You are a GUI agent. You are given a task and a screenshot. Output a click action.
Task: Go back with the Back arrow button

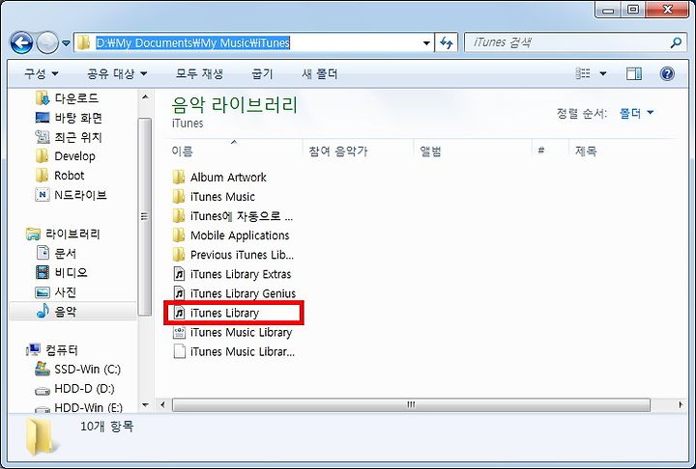click(x=21, y=43)
